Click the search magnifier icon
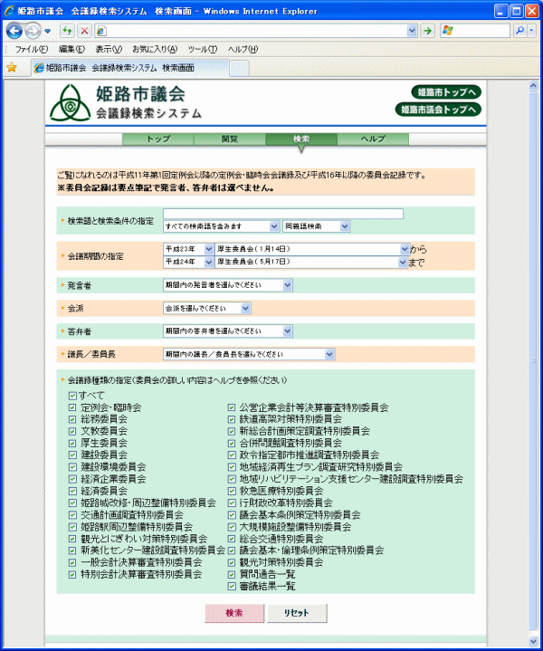 pos(519,30)
